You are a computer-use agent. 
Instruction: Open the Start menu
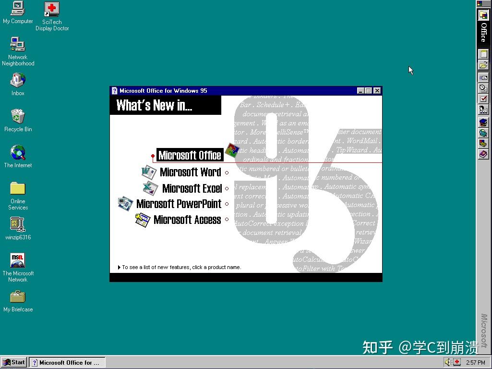13,362
